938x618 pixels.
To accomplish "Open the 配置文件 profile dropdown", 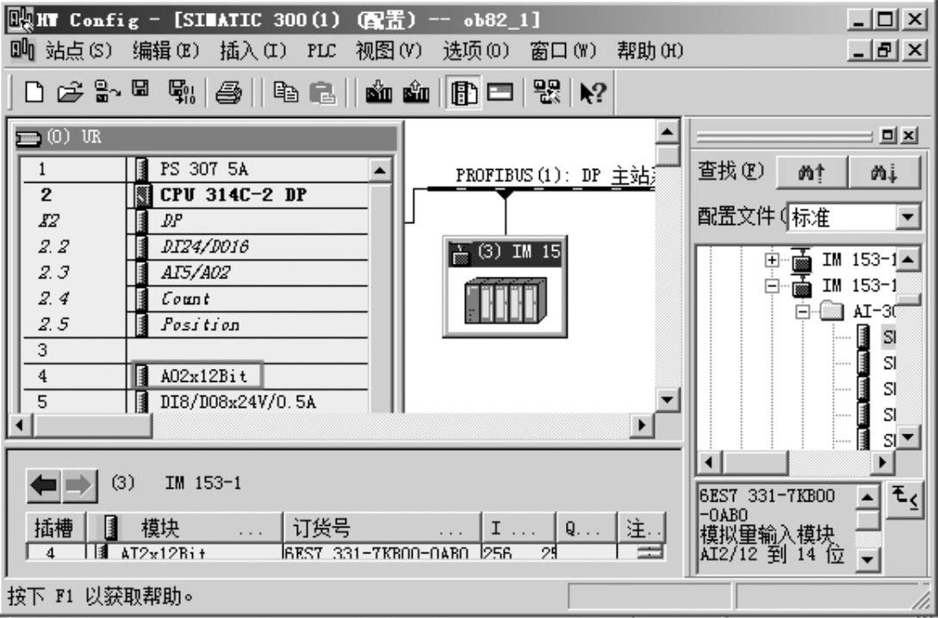I will pos(908,217).
